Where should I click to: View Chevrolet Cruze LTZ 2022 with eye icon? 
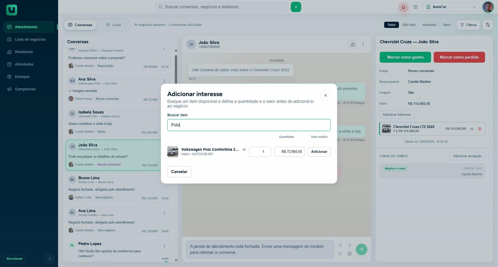pos(472,129)
